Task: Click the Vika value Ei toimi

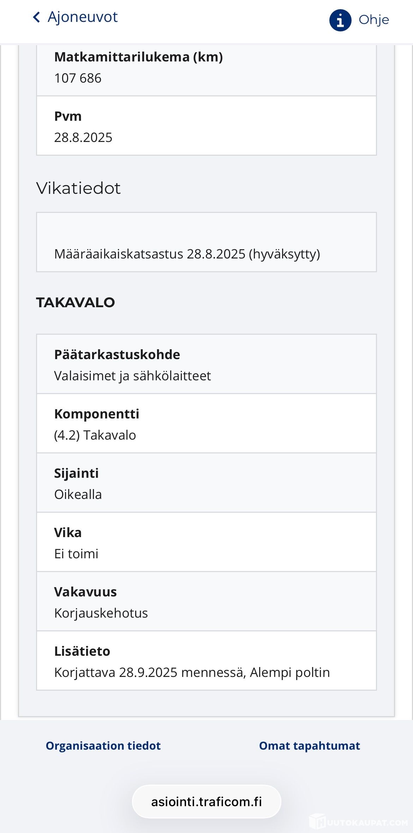Action: 76,554
